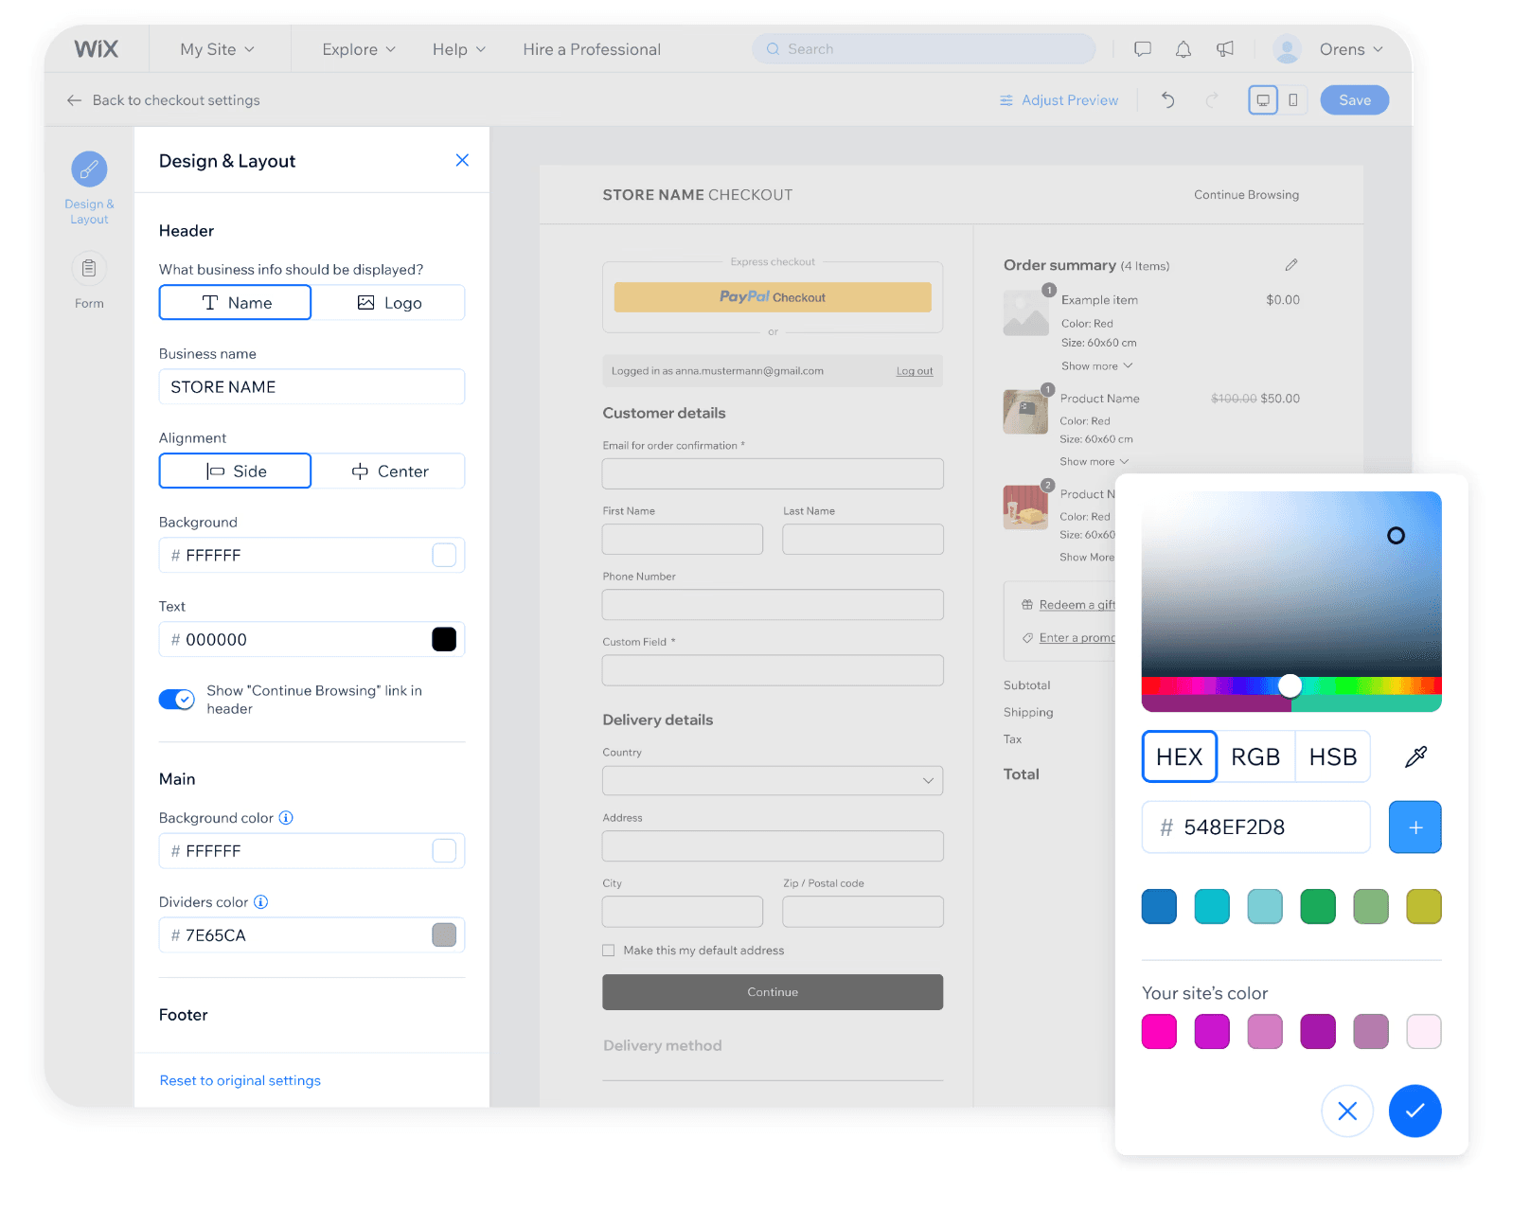Open the header Background color swatch
This screenshot has width=1513, height=1209.
(x=444, y=556)
